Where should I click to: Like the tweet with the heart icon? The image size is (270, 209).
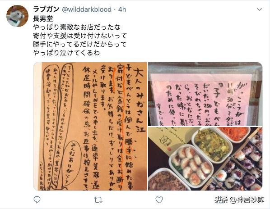coord(159,200)
